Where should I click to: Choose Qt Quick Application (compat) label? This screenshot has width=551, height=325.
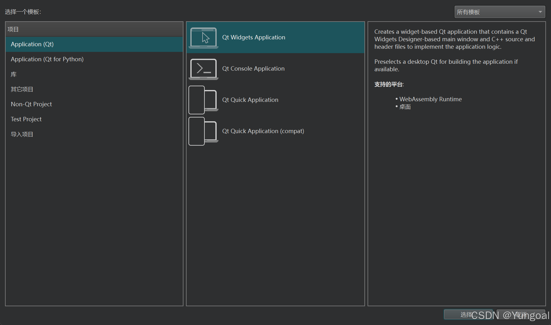tap(263, 131)
